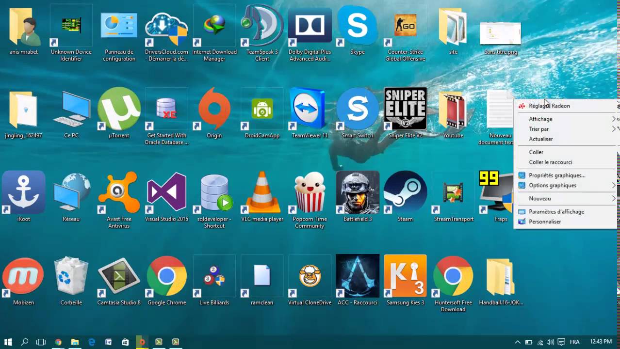Screen dimensions: 620x349
Task: Choose Coller le raccourci
Action: tap(566, 162)
